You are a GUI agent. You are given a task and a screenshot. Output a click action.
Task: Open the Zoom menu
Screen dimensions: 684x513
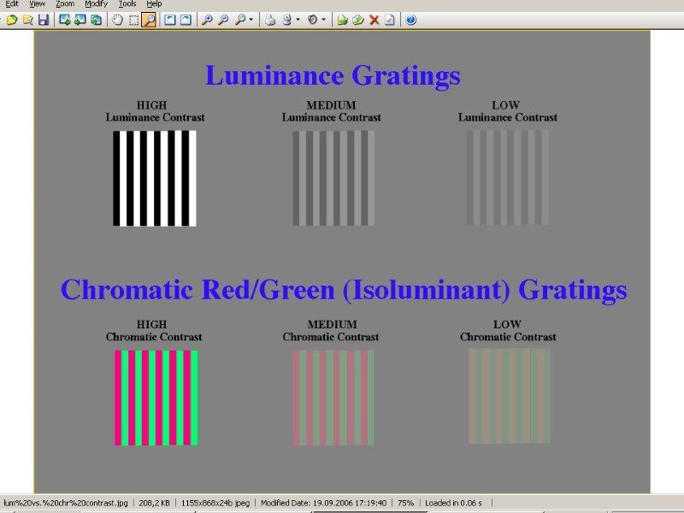coord(65,4)
